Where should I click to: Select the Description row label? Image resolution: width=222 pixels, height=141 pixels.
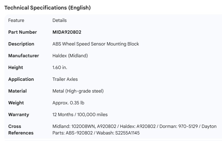[x=21, y=44]
